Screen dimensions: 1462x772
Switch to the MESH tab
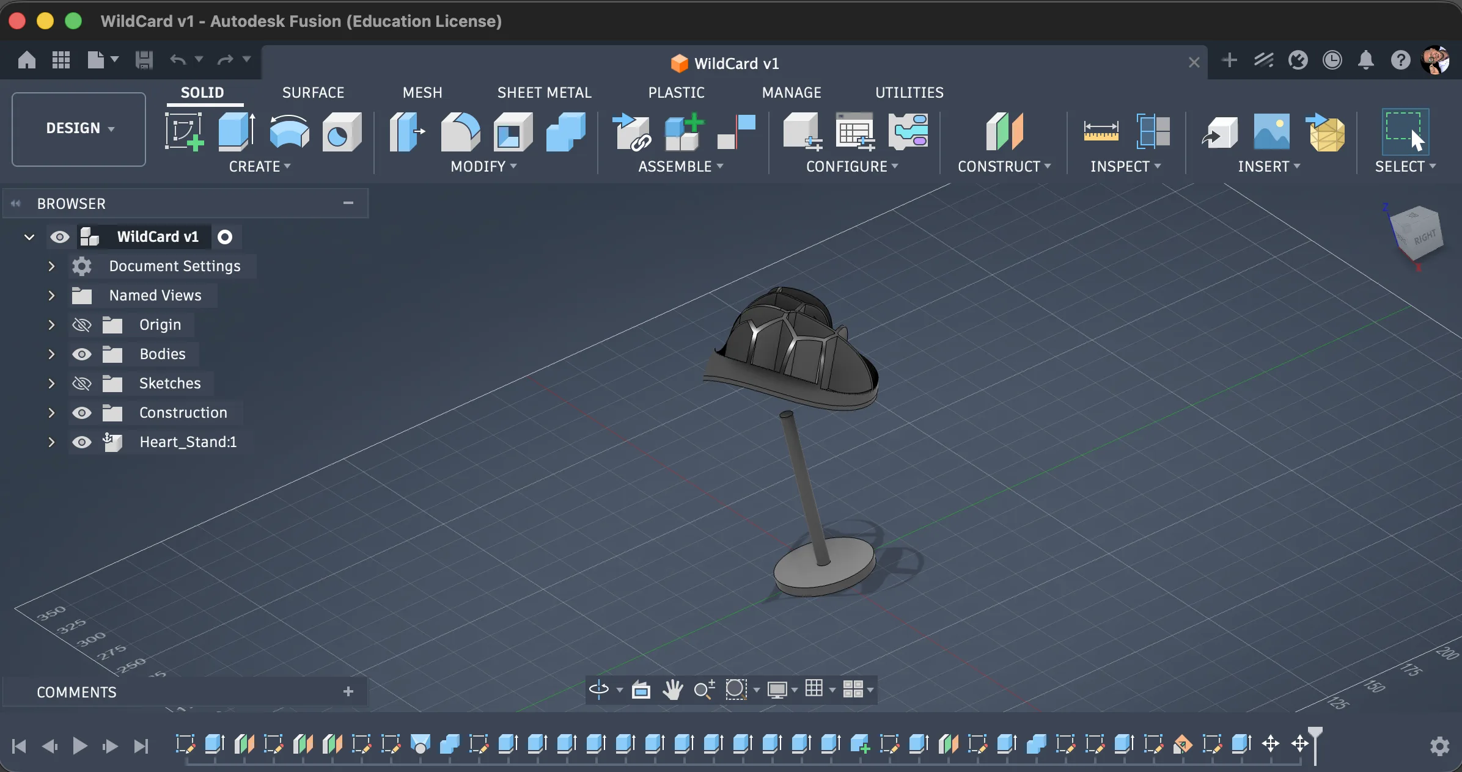coord(422,93)
